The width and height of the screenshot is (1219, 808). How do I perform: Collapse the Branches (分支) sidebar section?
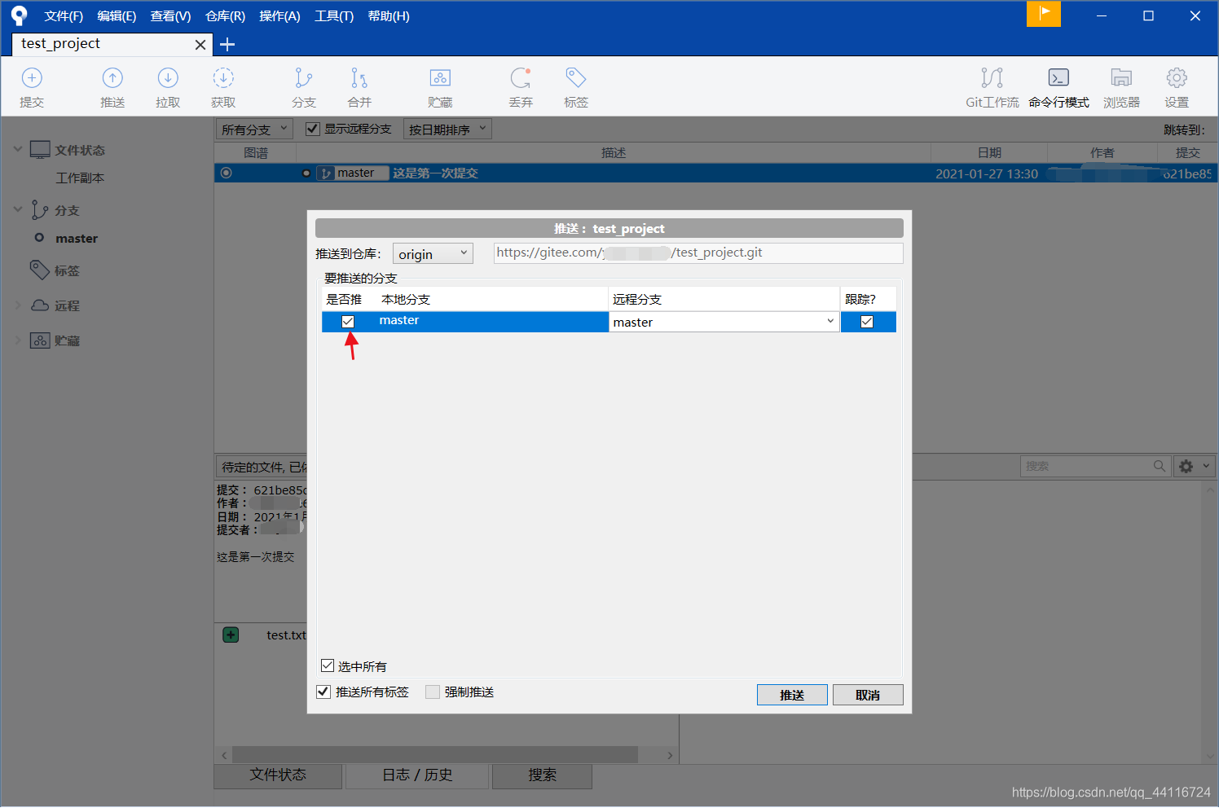click(x=18, y=210)
